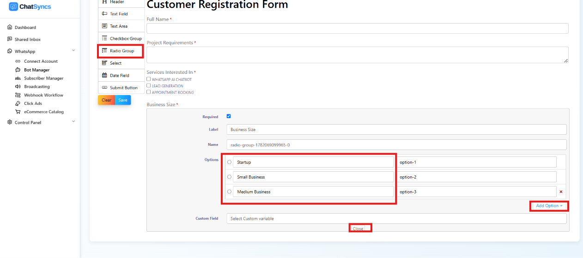Click the Full Name input field
The height and width of the screenshot is (258, 583).
[x=357, y=28]
